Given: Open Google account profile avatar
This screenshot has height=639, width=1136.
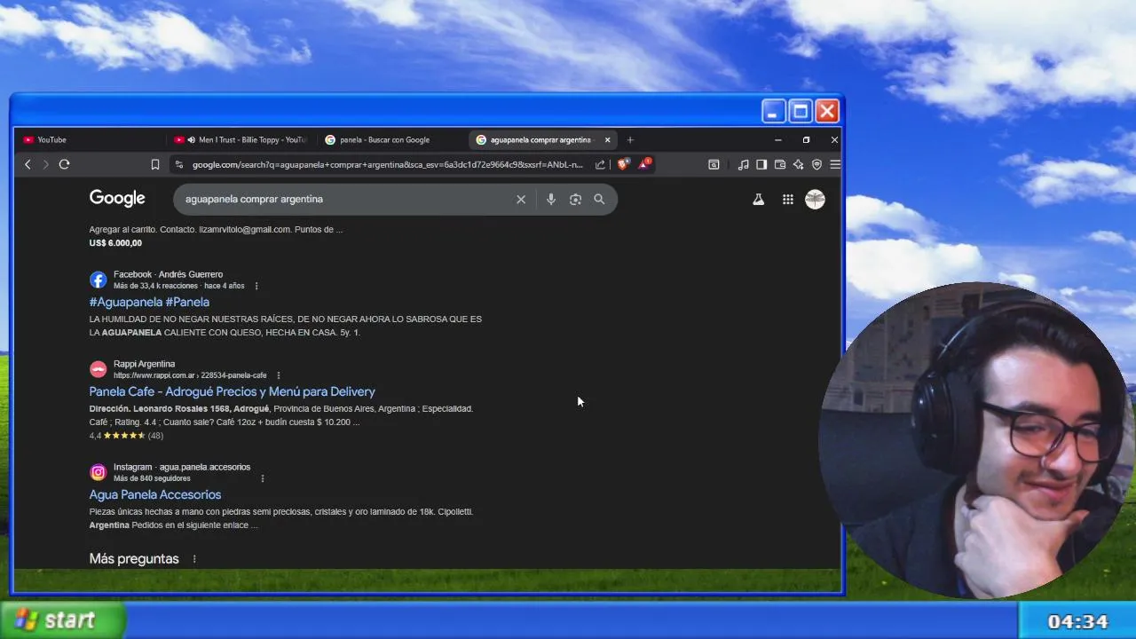Looking at the screenshot, I should tap(815, 200).
